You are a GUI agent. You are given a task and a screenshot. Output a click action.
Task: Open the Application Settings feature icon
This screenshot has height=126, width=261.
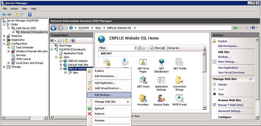pos(161,80)
